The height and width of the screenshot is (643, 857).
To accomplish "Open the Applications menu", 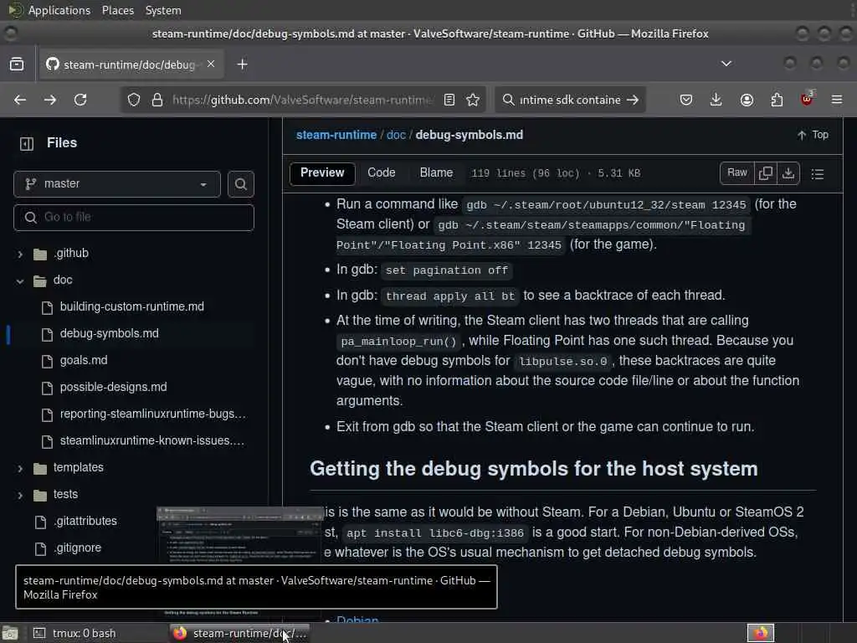I will 59,10.
